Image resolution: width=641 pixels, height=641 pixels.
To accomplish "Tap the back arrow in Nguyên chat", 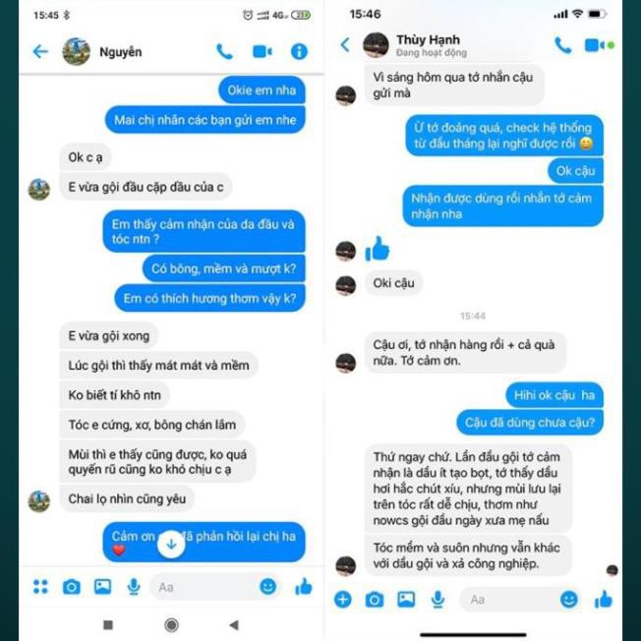I will point(40,52).
